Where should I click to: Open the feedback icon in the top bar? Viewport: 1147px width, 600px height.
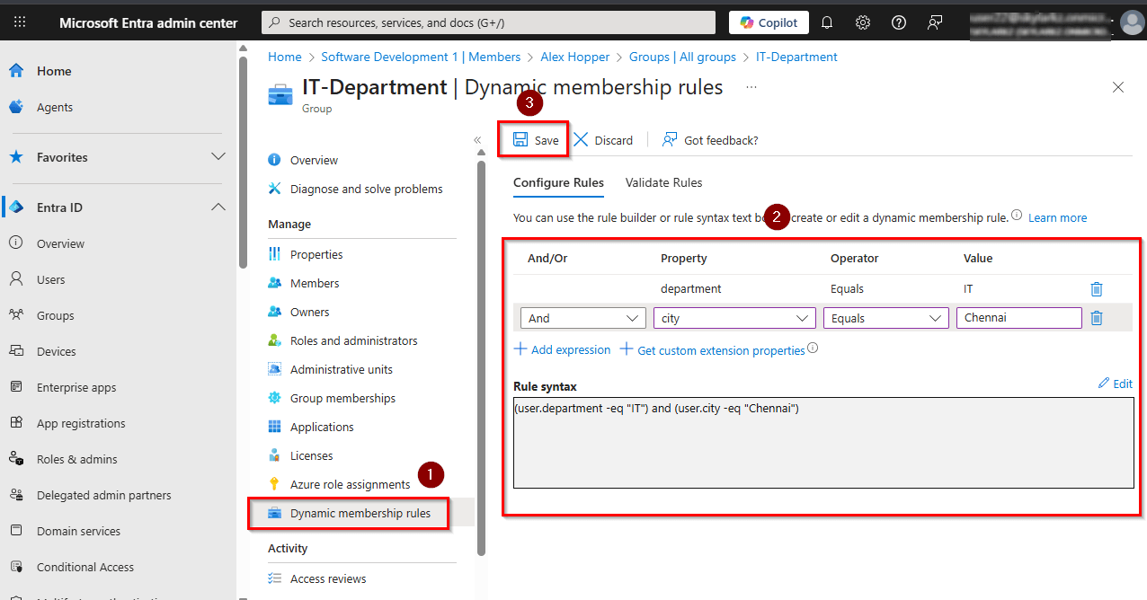[x=934, y=22]
